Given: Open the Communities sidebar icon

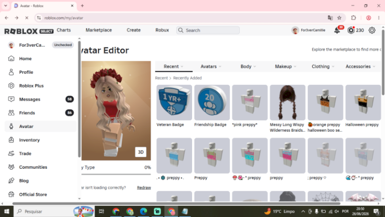Looking at the screenshot, I should [11, 167].
